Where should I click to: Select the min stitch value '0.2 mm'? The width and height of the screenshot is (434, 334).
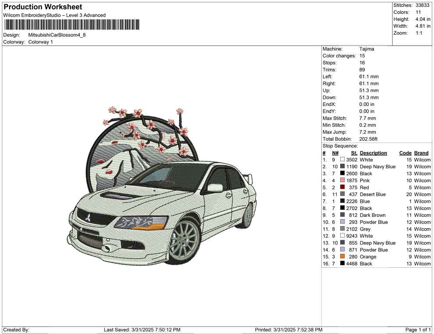367,125
